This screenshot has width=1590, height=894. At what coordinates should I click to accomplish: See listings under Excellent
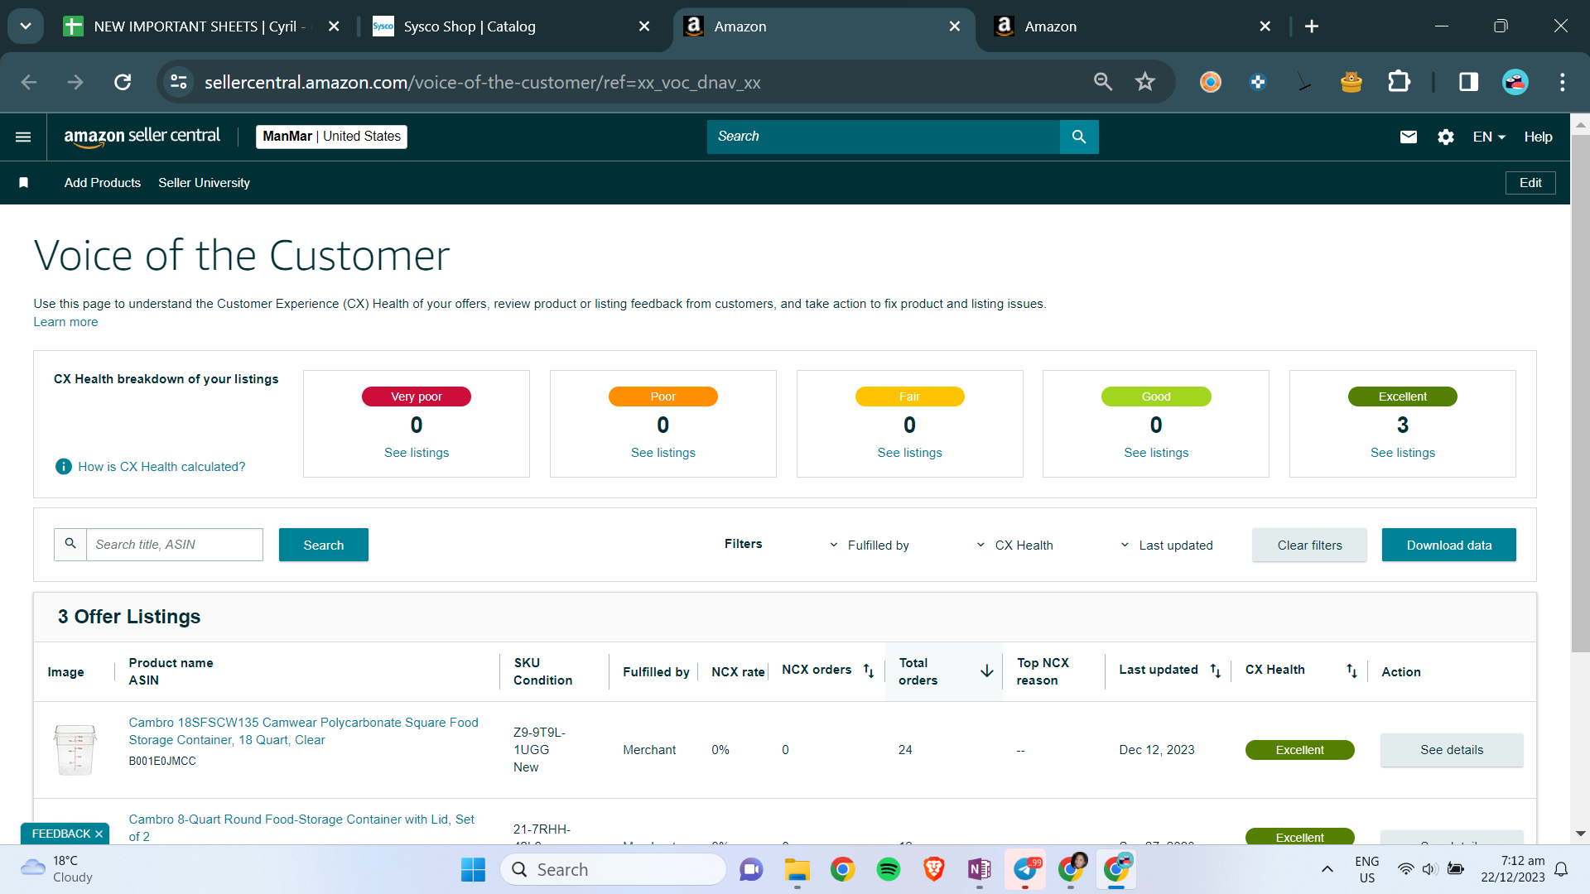coord(1403,453)
